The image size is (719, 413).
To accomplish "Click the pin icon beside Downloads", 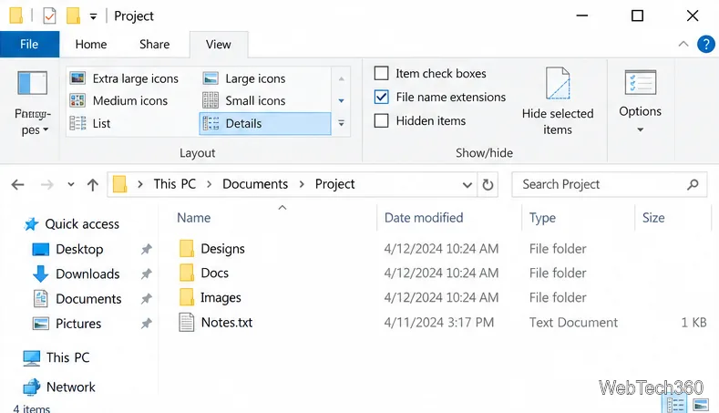I will (x=147, y=274).
